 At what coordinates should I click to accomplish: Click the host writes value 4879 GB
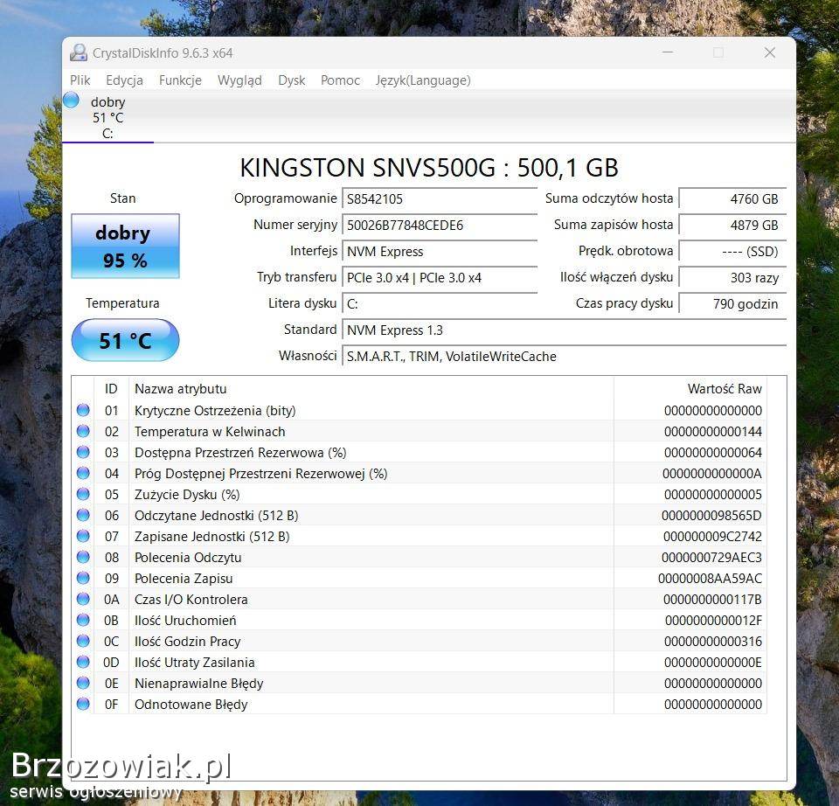[732, 226]
